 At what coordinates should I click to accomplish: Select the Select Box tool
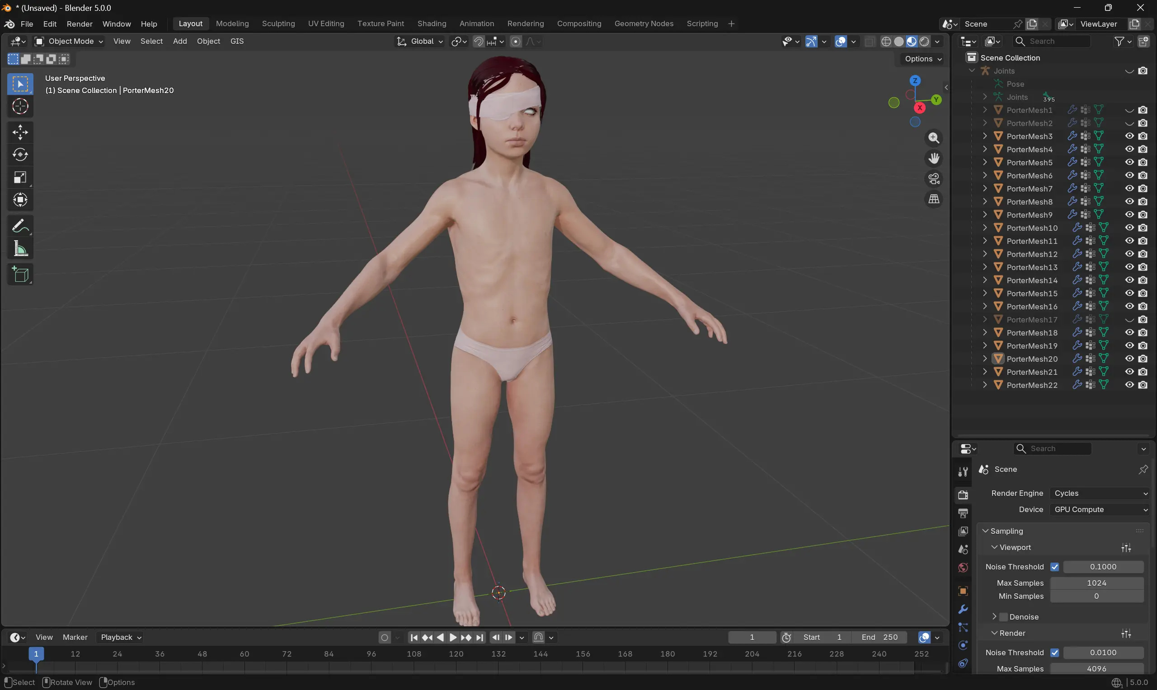coord(20,84)
